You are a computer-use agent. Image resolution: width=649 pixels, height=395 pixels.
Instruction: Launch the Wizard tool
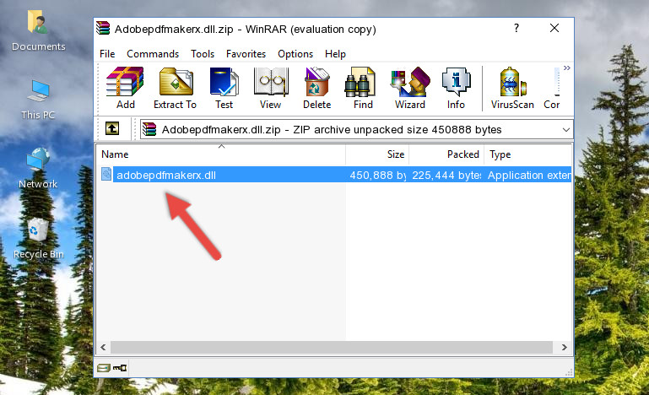pos(410,88)
